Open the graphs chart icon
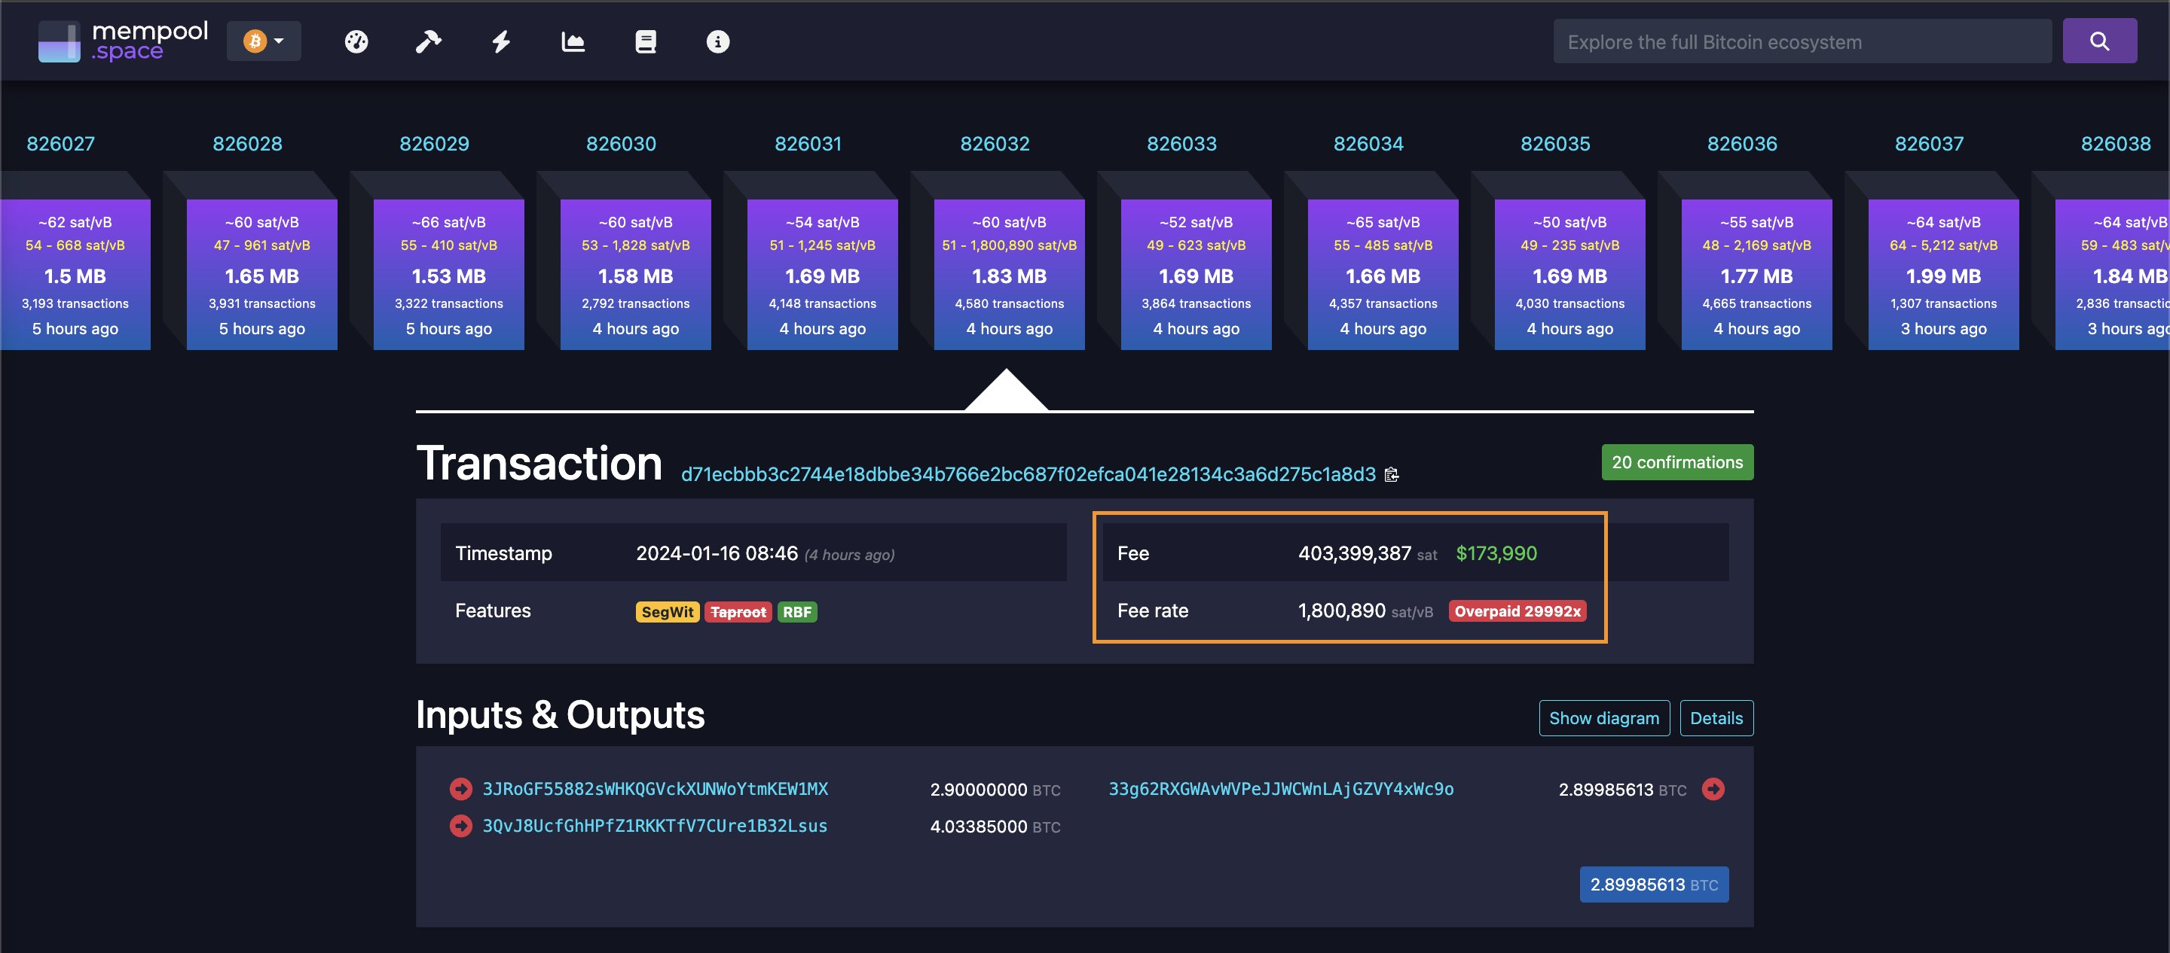Image resolution: width=2170 pixels, height=953 pixels. coord(573,41)
